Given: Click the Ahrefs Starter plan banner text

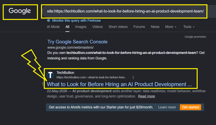Looking at the screenshot, I should (101, 107).
